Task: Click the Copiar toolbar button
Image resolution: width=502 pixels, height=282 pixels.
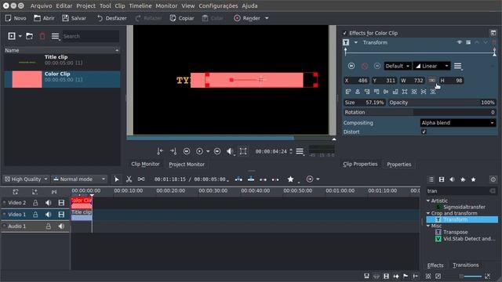Action: [182, 18]
